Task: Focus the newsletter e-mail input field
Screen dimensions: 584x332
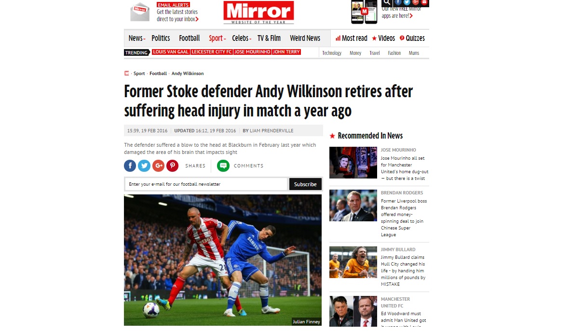Action: 206,184
